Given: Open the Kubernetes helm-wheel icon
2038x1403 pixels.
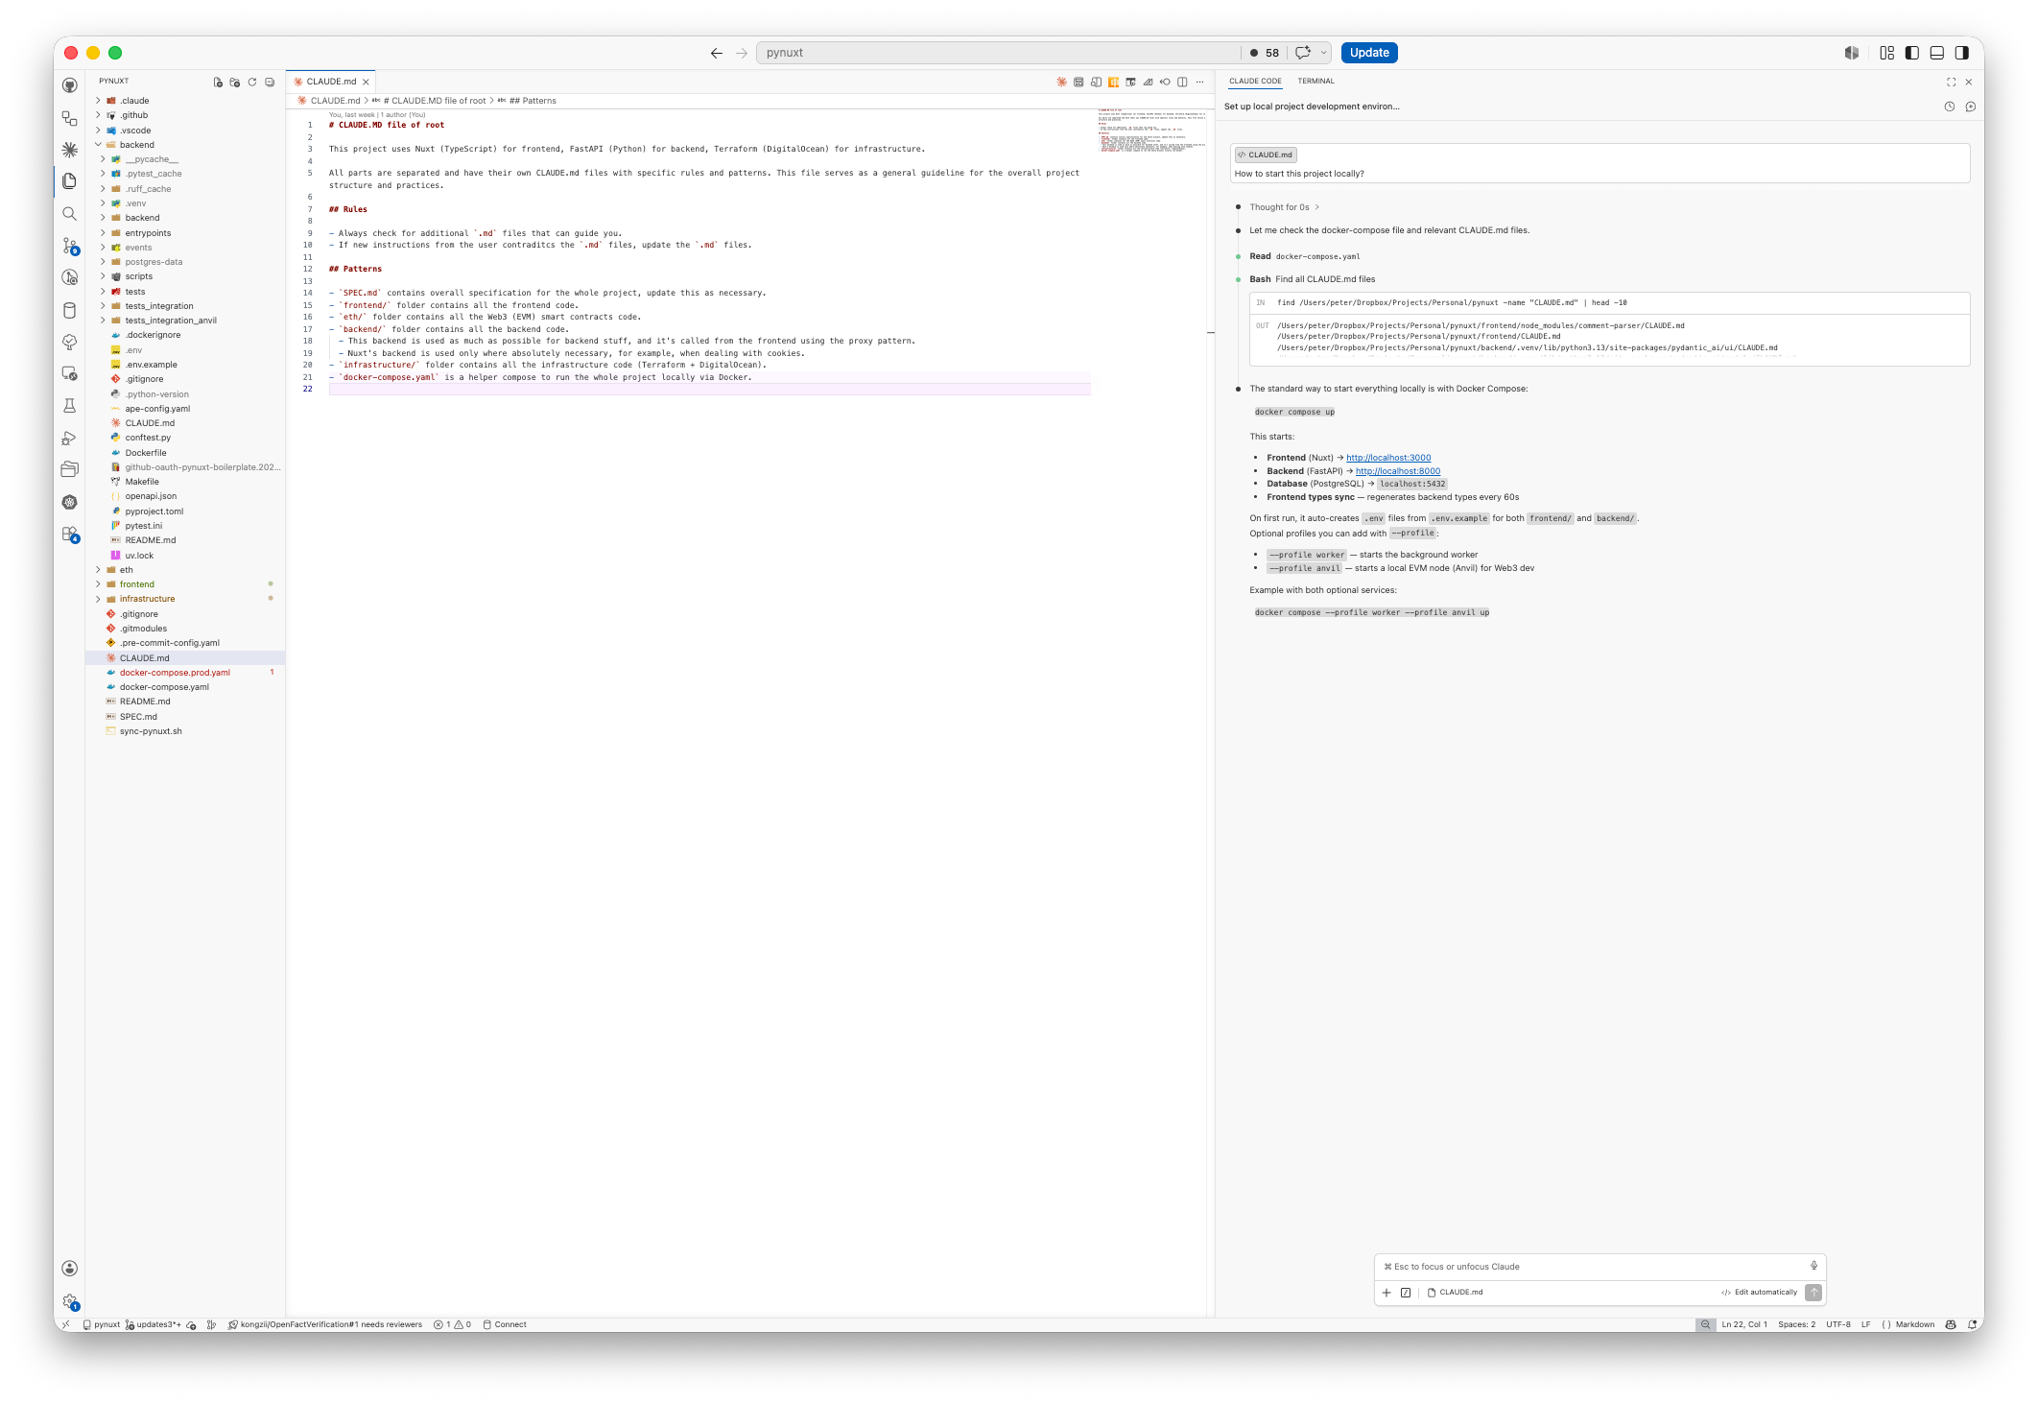Looking at the screenshot, I should 70,502.
